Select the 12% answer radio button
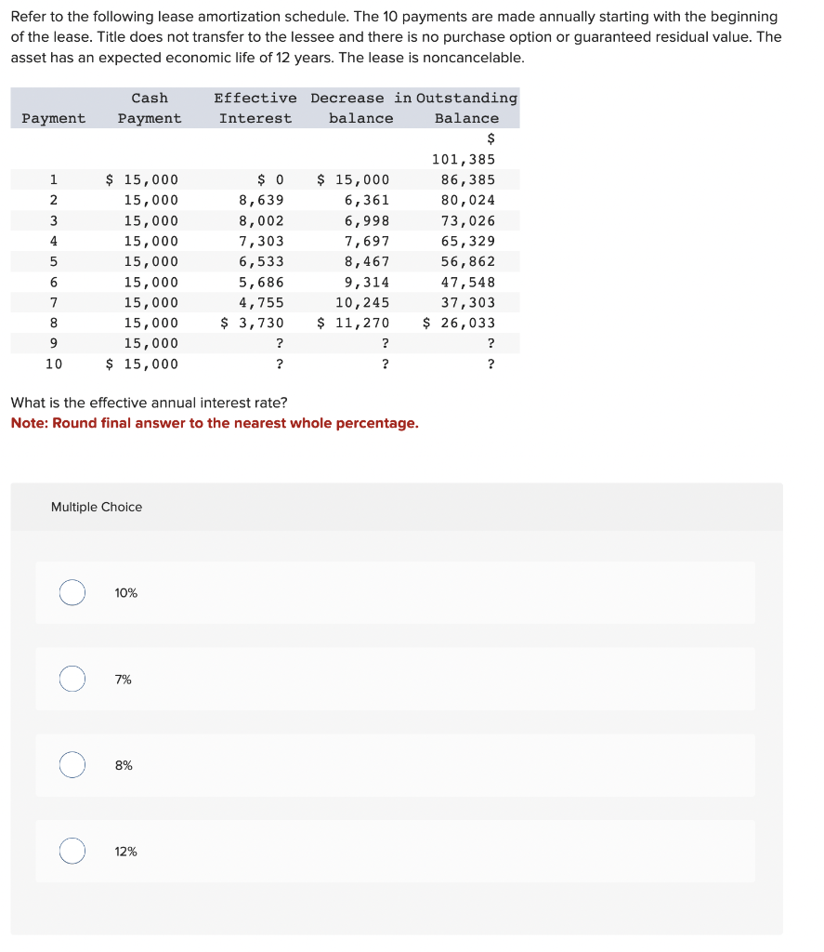Screen dimensions: 824x952 click(72, 850)
